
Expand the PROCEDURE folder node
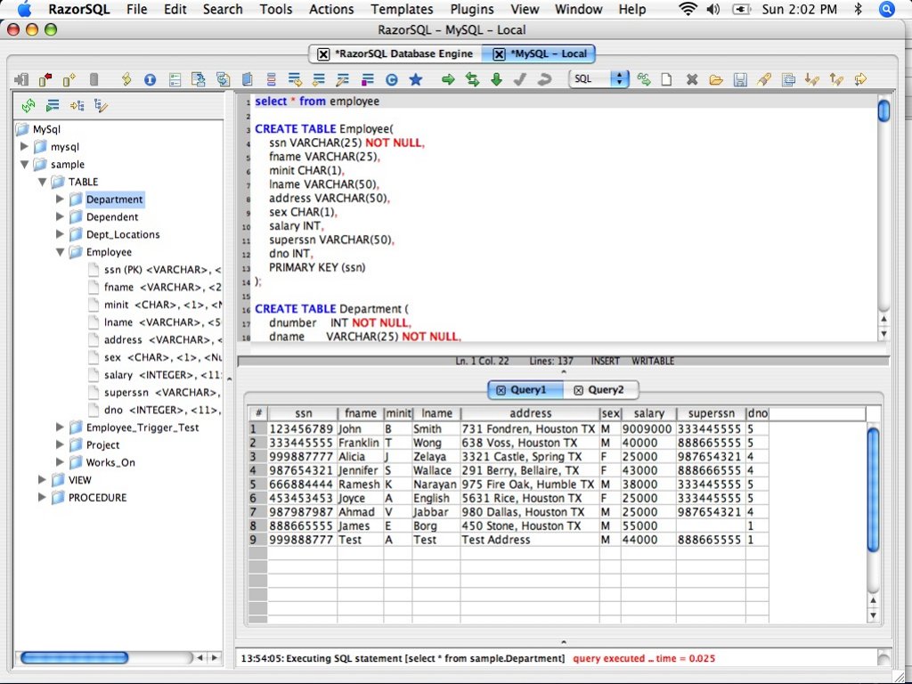(42, 497)
